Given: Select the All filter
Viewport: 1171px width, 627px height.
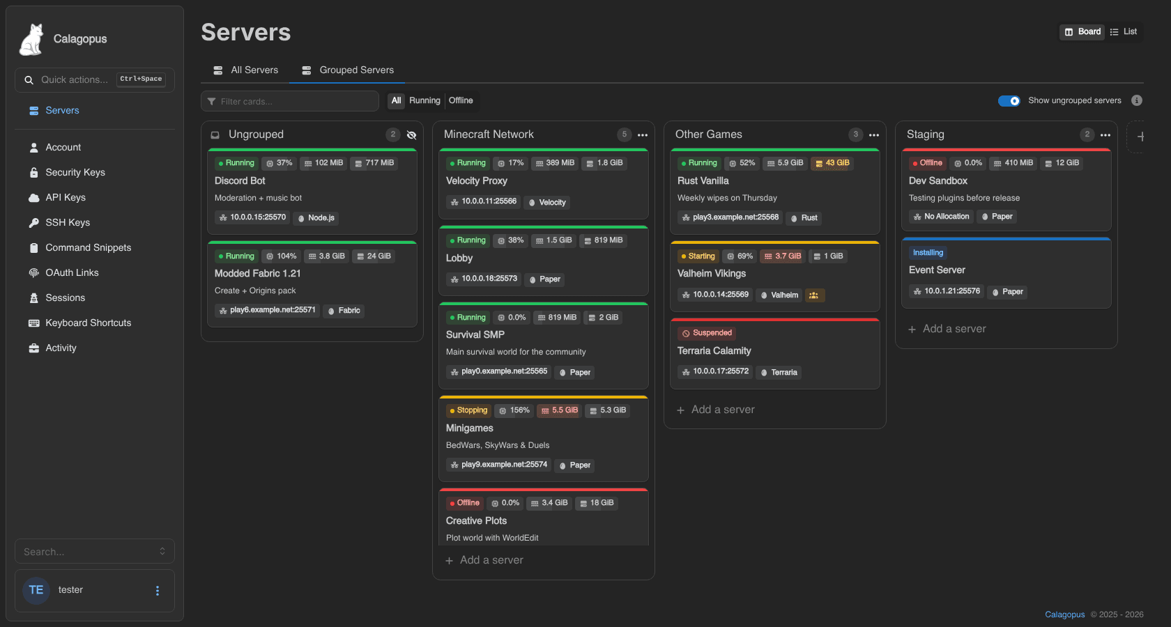Looking at the screenshot, I should coord(396,101).
